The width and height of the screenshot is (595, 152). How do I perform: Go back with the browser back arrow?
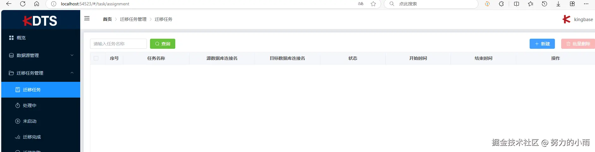[x=9, y=4]
